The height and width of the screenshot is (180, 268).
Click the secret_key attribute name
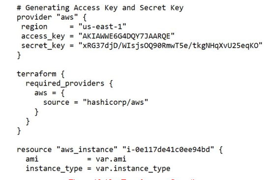coord(43,46)
